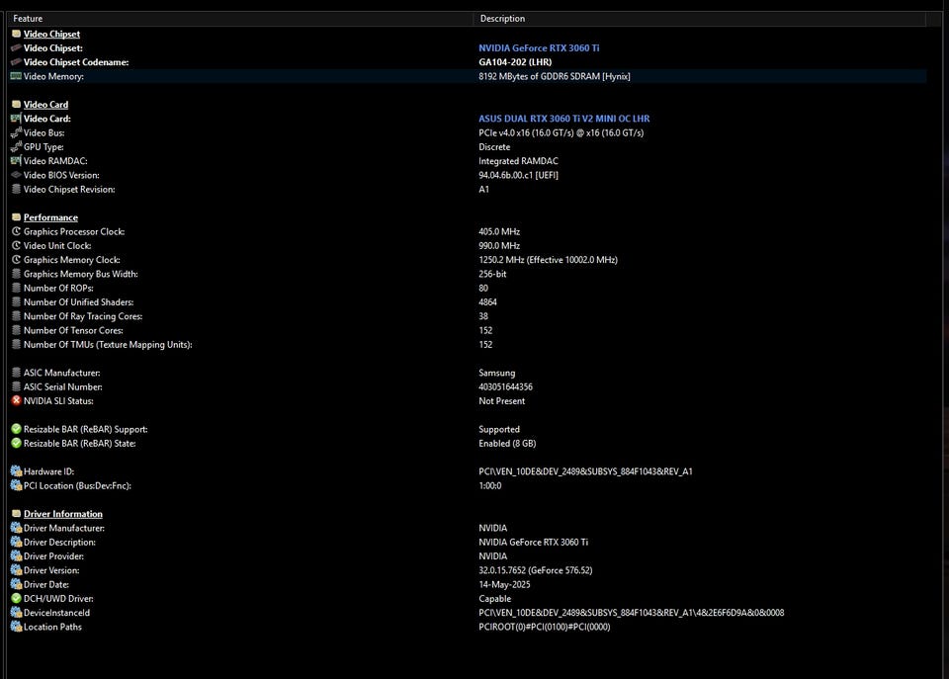Viewport: 949px width, 679px height.
Task: Select the Samsung ASIC manufacturer value
Action: point(497,373)
